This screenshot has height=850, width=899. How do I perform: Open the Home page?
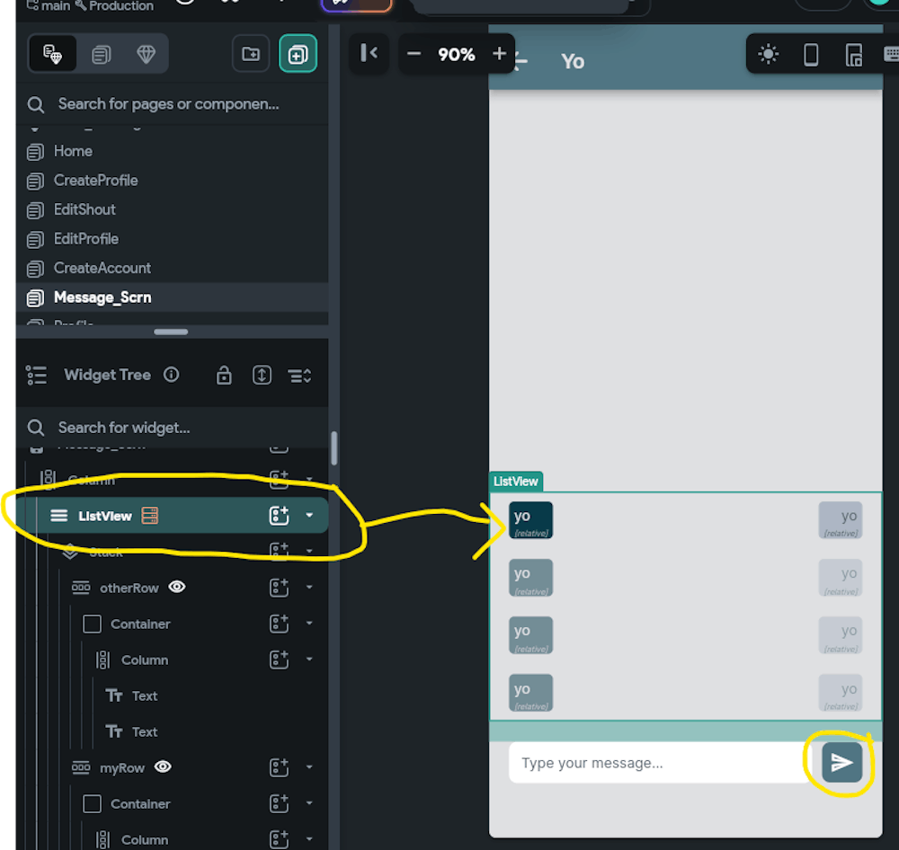click(x=172, y=151)
